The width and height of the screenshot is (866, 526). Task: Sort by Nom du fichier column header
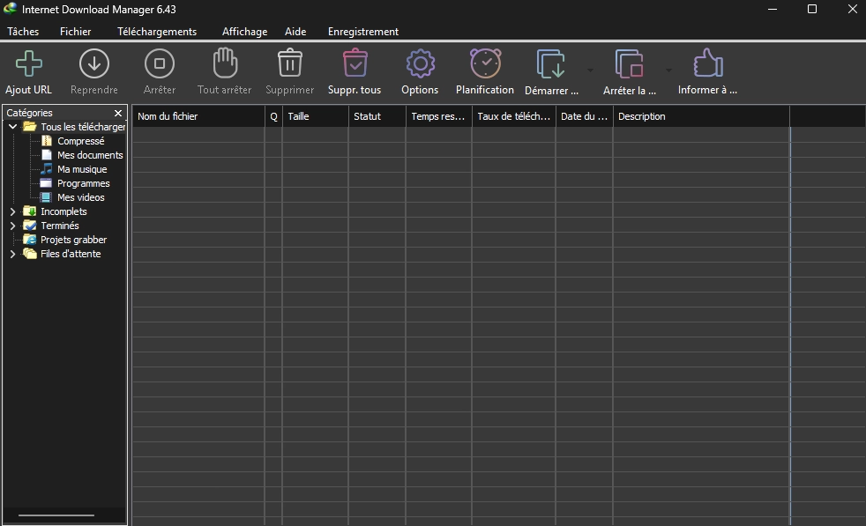[198, 116]
